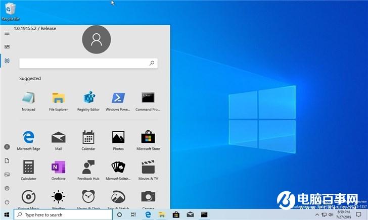Open the Mail app in Start menu
368x220 pixels.
(x=59, y=141)
